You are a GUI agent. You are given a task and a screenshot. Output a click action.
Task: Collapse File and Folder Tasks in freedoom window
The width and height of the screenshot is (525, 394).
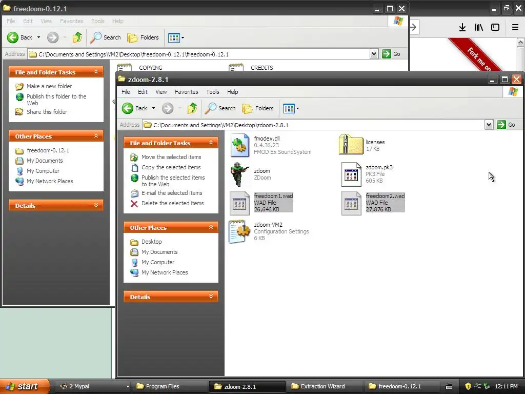(x=96, y=72)
